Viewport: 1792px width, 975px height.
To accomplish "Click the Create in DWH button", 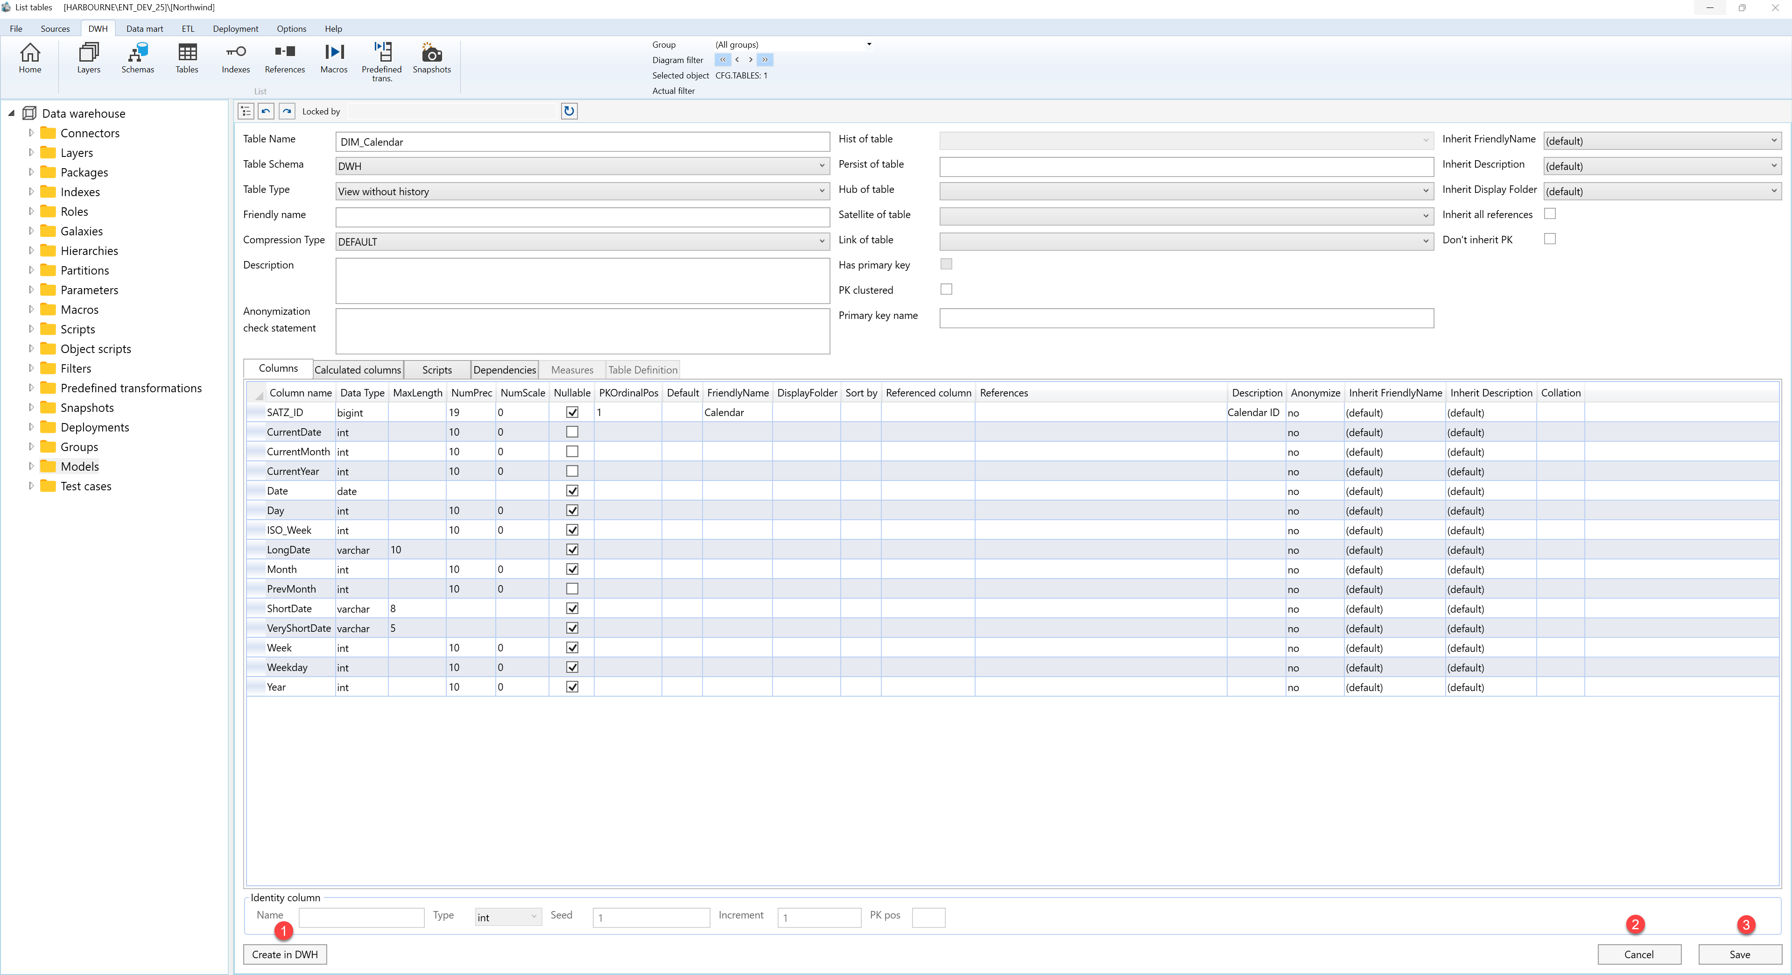I will (285, 954).
